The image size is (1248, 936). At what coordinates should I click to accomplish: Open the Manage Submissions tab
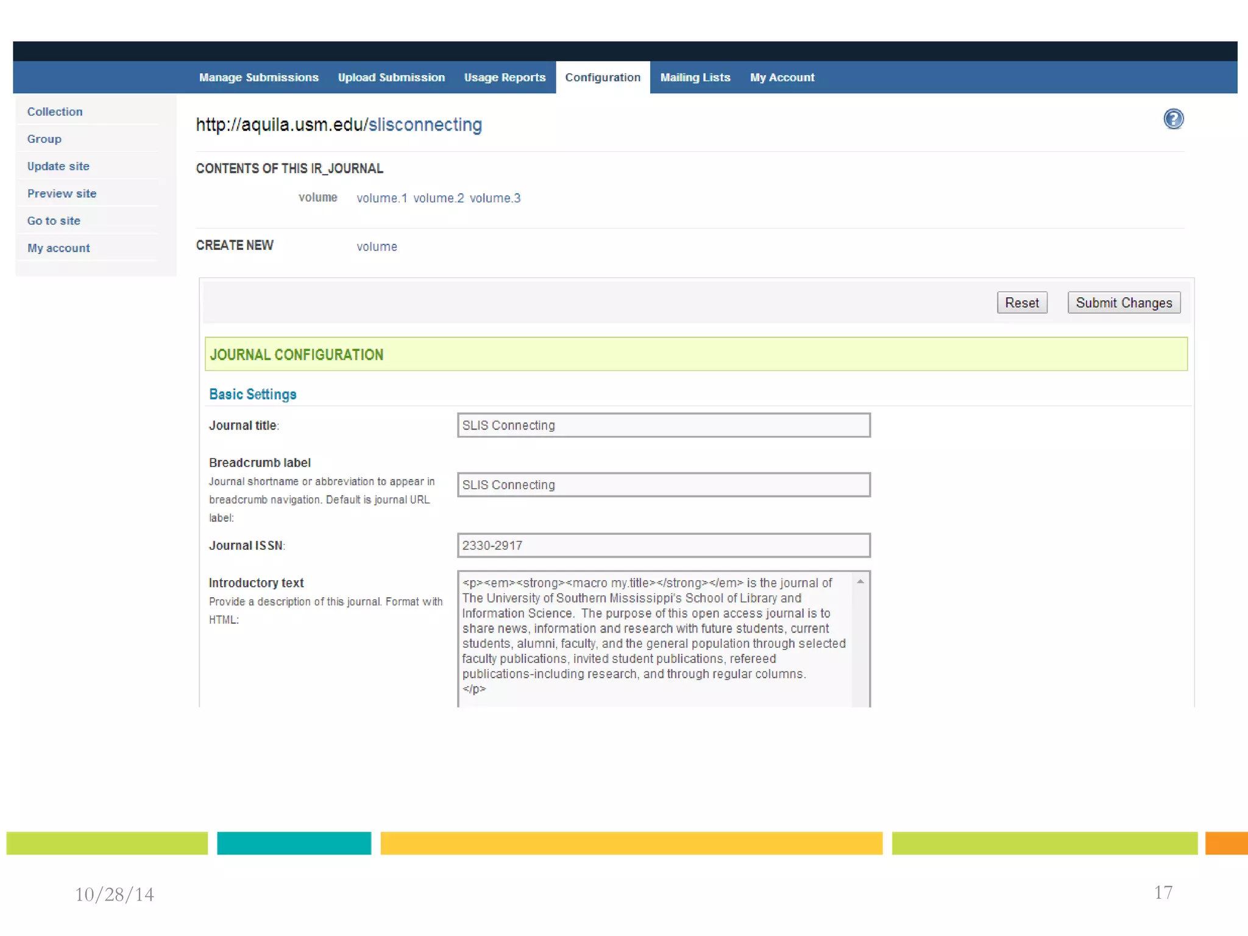pos(258,77)
